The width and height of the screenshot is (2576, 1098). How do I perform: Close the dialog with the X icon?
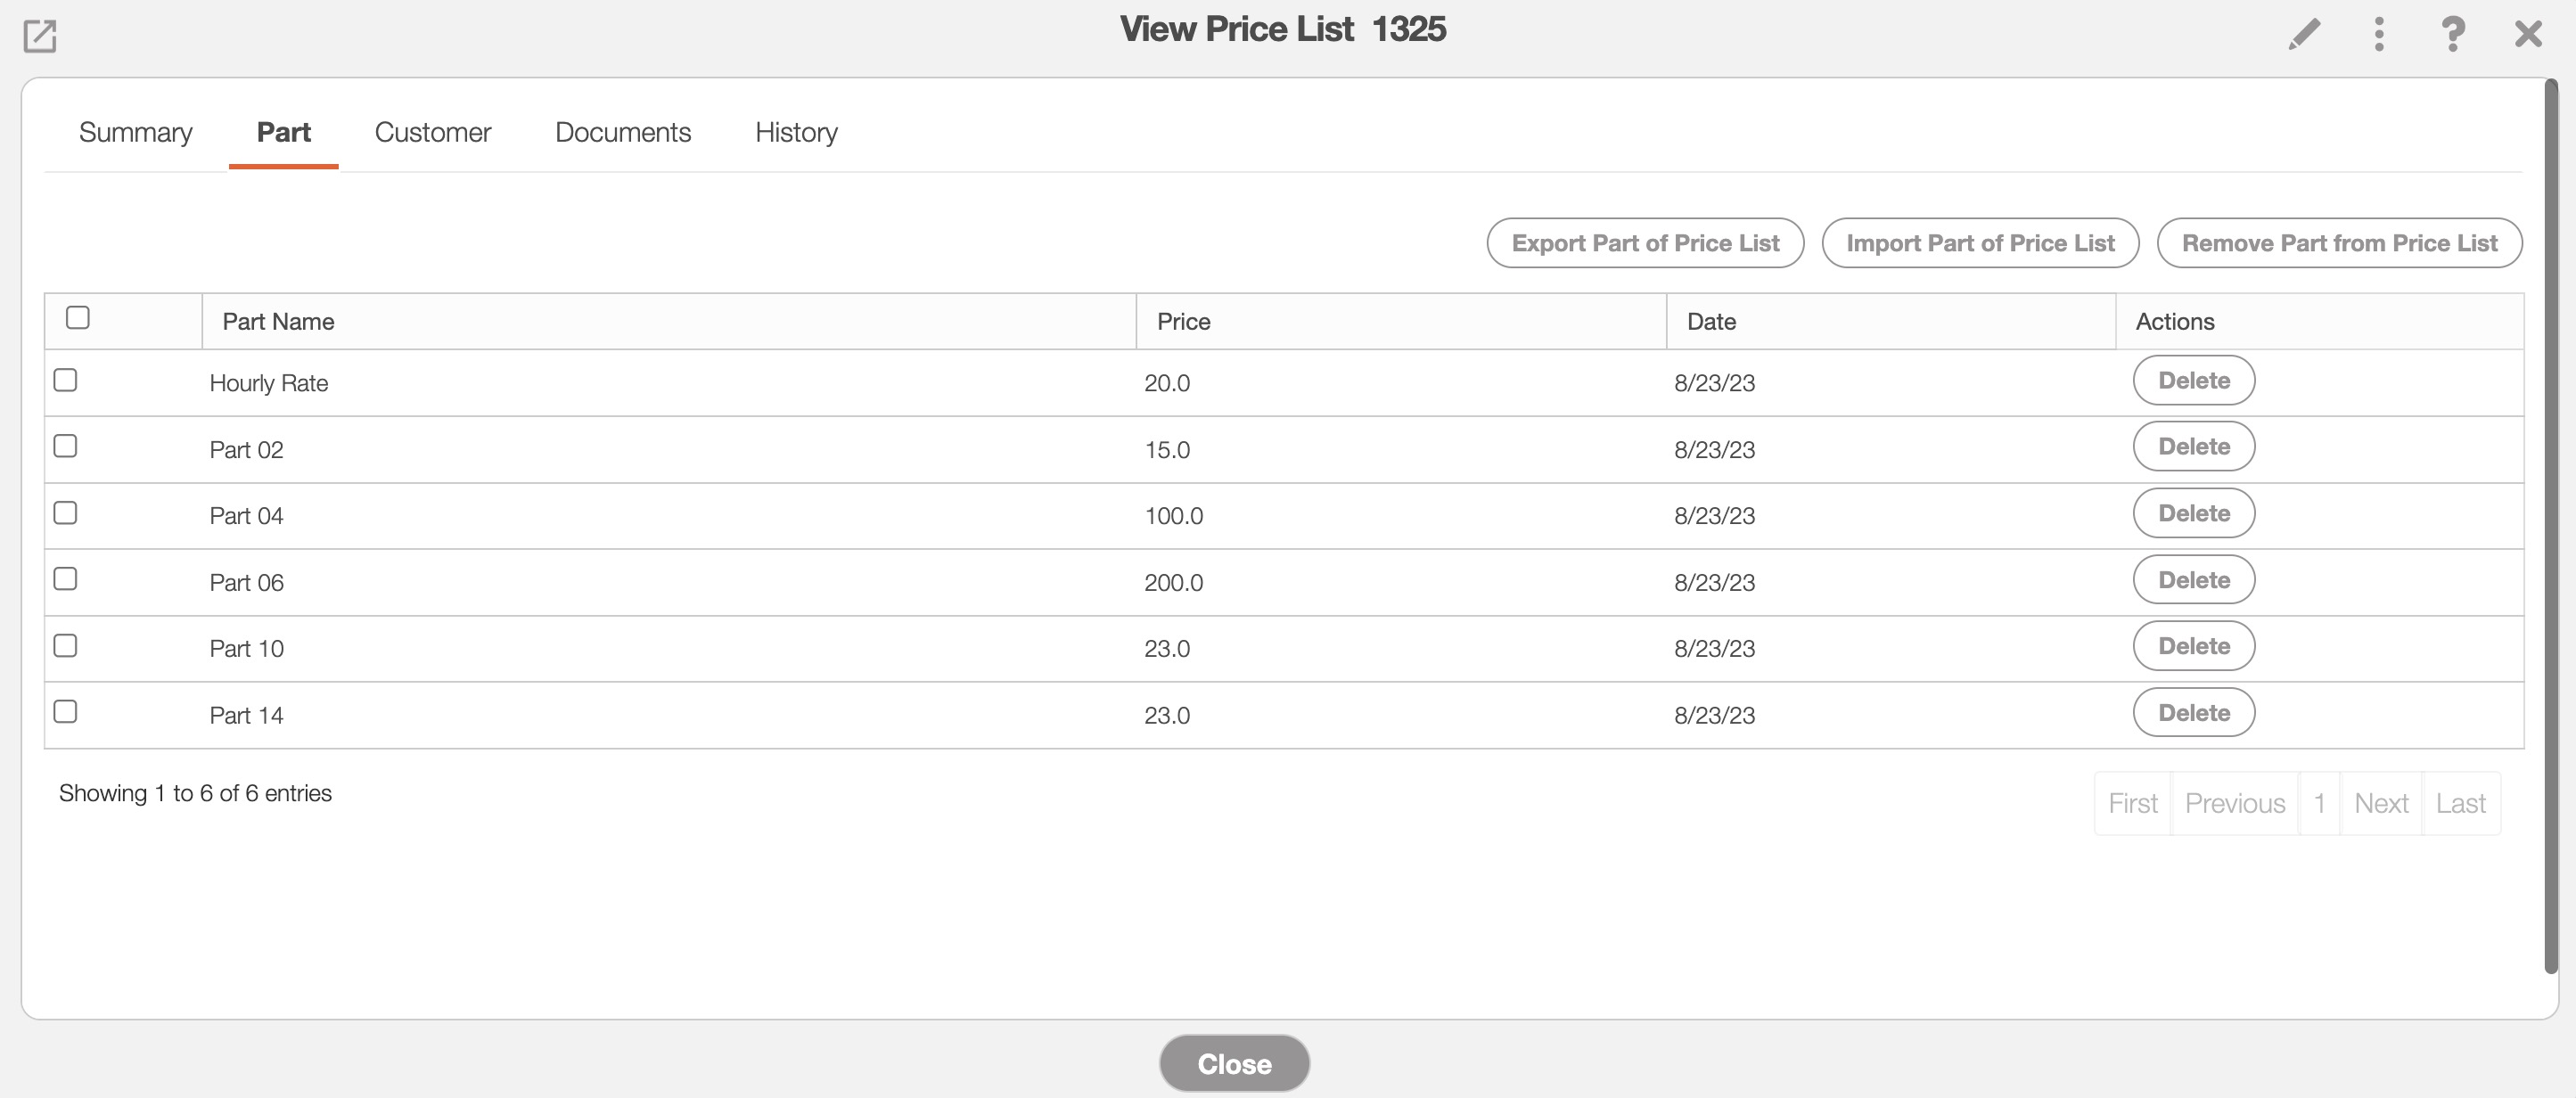click(x=2528, y=34)
